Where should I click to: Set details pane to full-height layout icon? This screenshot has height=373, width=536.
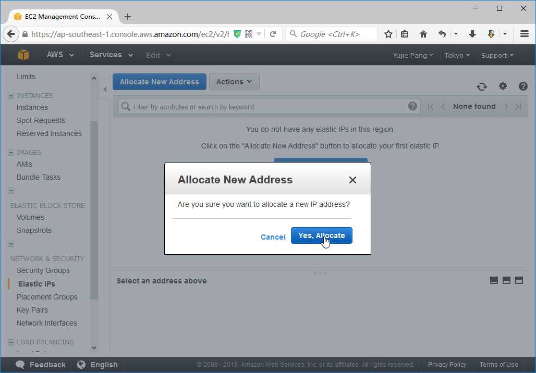pos(519,280)
